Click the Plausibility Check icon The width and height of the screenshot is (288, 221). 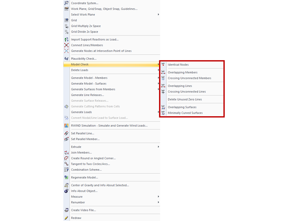(x=66, y=59)
